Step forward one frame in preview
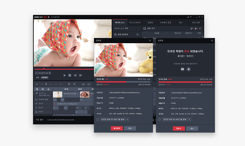The image size is (245, 146). point(81,76)
